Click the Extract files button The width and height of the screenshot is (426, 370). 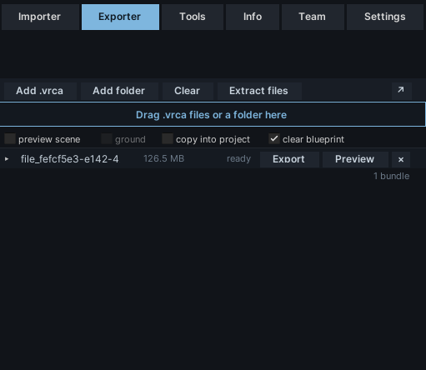259,91
